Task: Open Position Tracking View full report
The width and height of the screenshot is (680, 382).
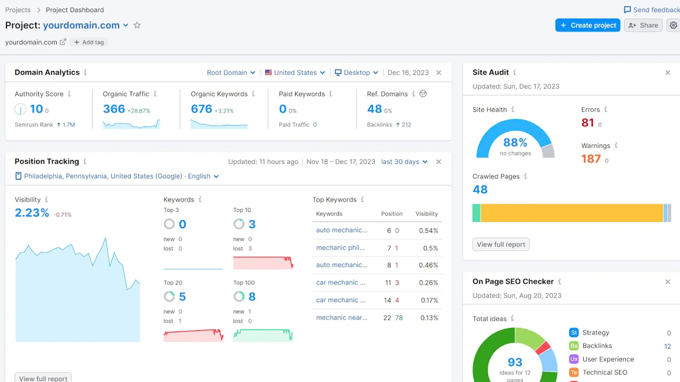Action: (43, 378)
